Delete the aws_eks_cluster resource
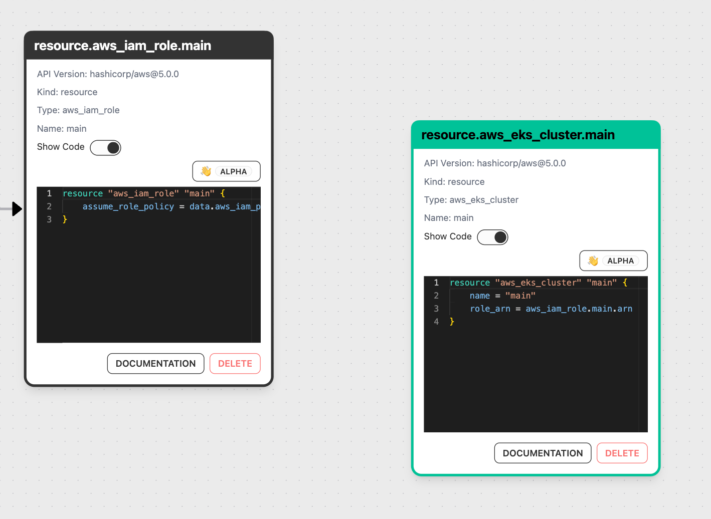This screenshot has height=519, width=711. coord(622,453)
